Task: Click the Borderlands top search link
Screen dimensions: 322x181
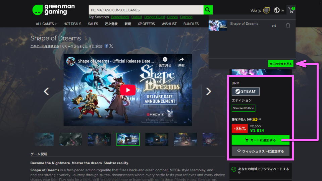Action: pos(120,17)
